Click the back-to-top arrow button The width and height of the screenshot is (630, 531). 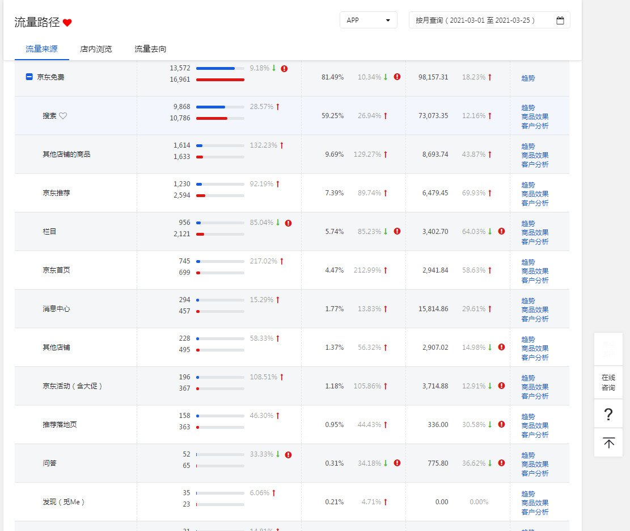tap(608, 442)
